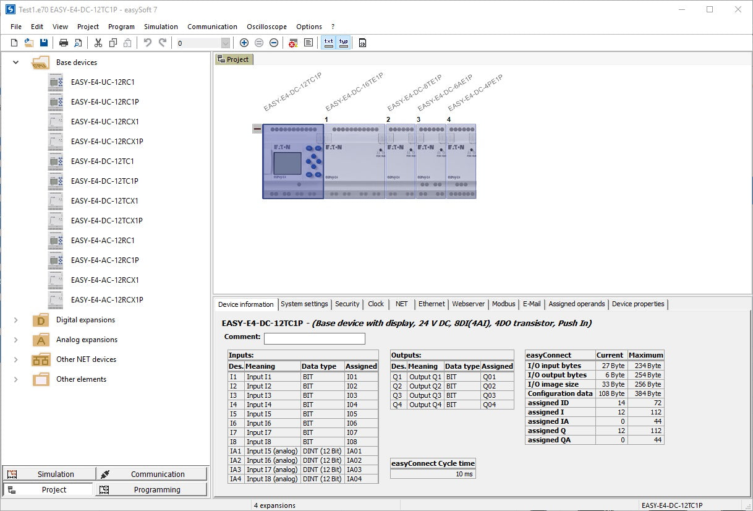Open the Edit menu
The image size is (753, 511).
[37, 27]
